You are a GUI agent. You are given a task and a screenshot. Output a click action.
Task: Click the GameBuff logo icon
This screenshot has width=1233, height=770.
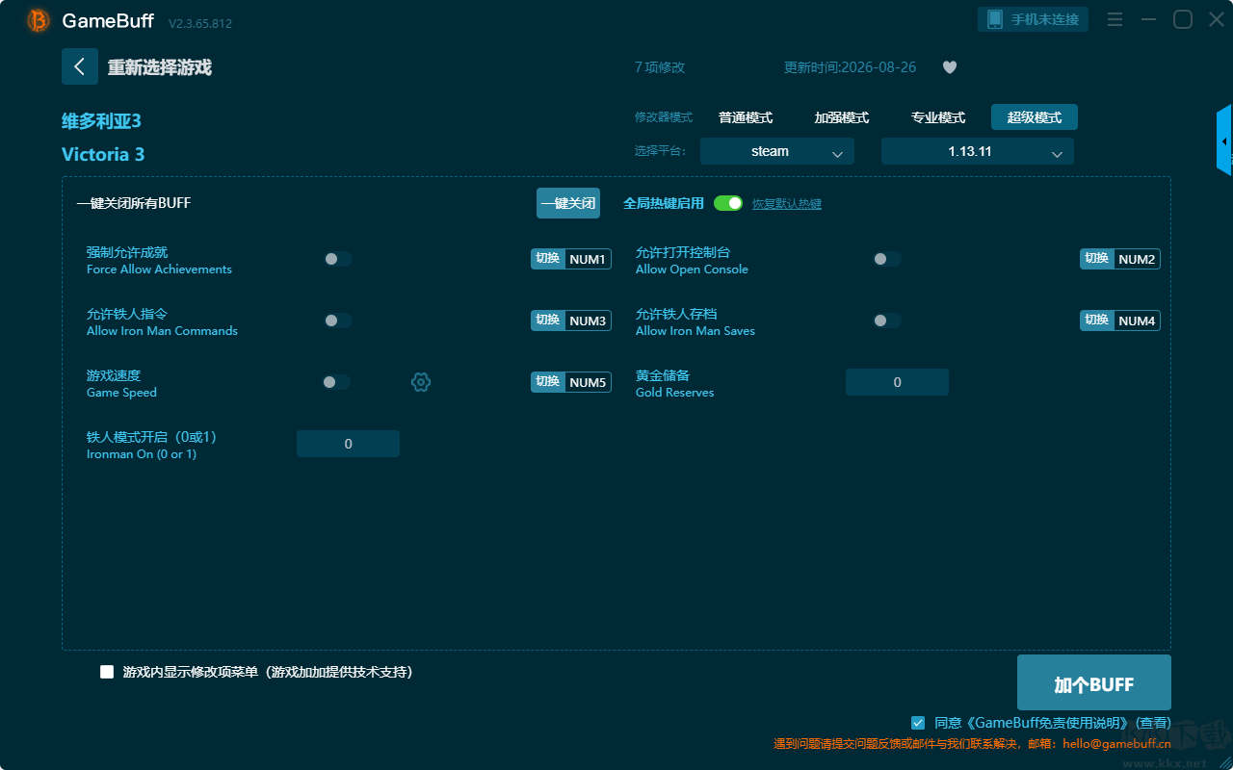point(39,20)
